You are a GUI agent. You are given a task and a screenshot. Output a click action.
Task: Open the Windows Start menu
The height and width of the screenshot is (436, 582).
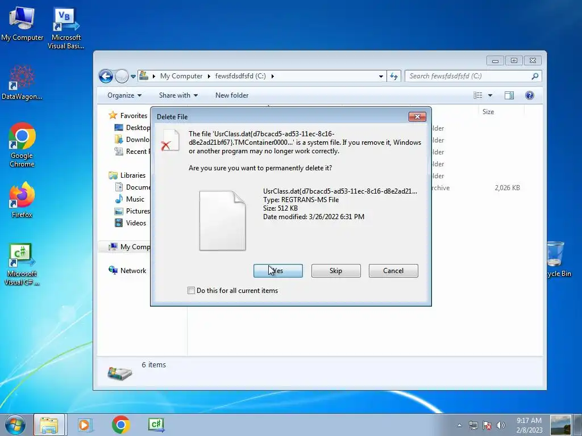(x=15, y=425)
